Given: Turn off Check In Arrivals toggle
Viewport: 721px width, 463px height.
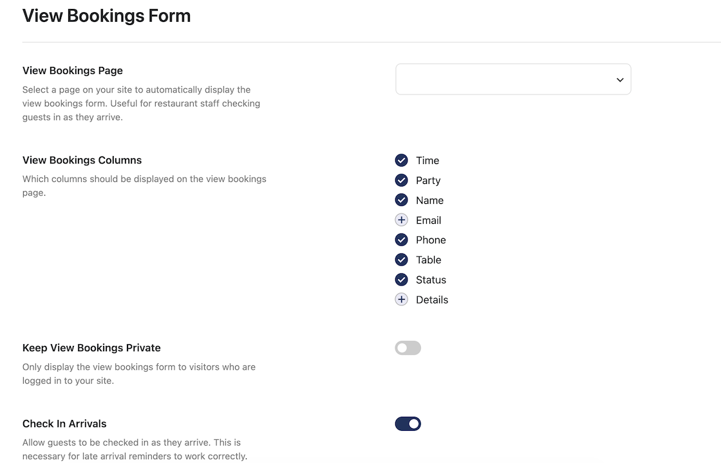Looking at the screenshot, I should 408,424.
